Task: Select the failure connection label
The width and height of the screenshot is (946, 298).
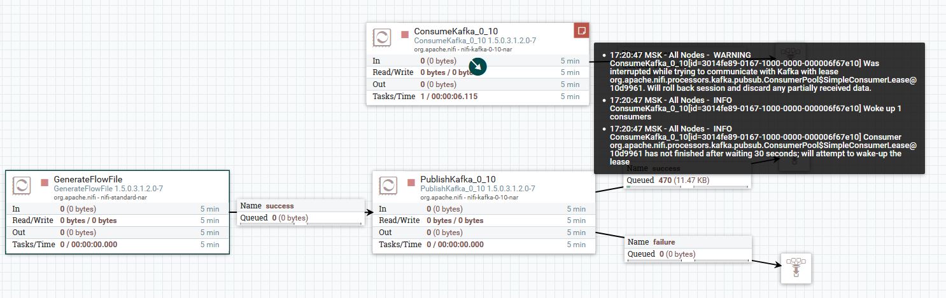Action: (x=689, y=248)
